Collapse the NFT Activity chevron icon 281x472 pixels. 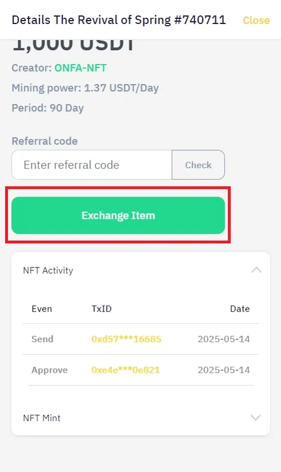tap(256, 270)
